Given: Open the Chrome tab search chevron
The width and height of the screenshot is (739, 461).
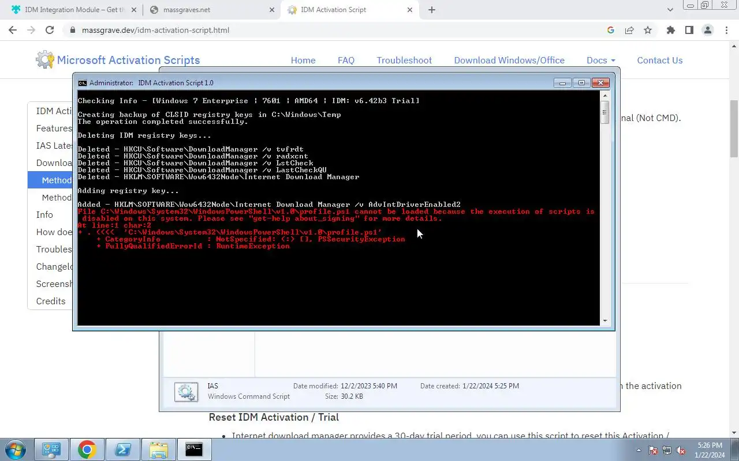Looking at the screenshot, I should pos(670,10).
